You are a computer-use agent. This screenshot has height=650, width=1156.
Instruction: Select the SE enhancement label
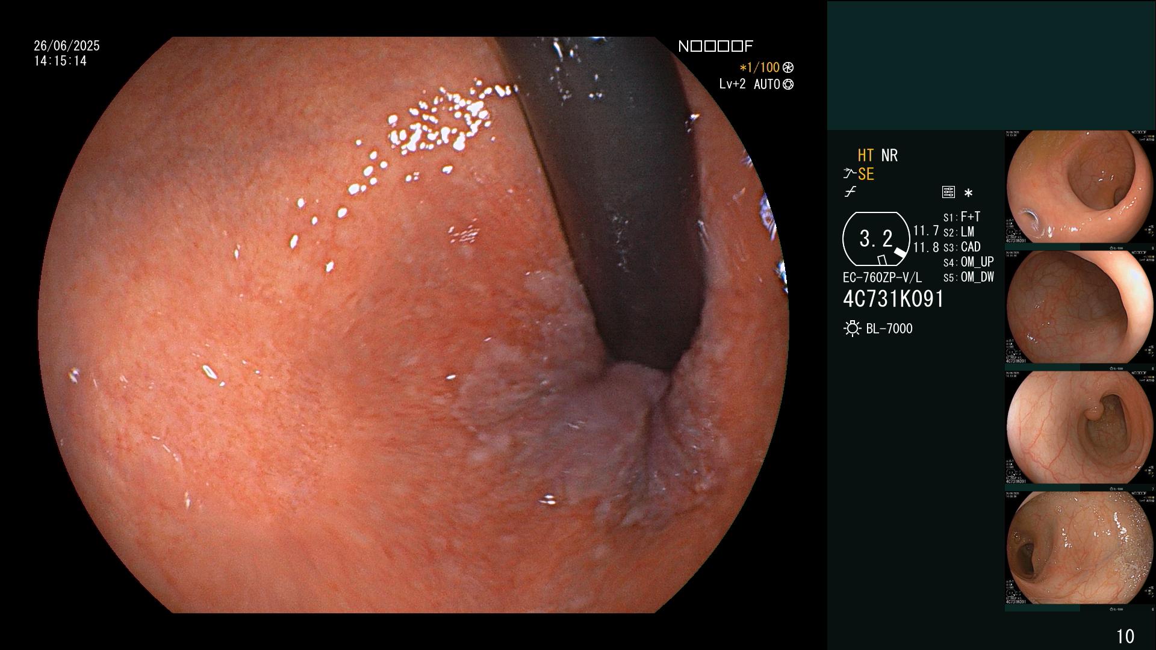coord(866,174)
